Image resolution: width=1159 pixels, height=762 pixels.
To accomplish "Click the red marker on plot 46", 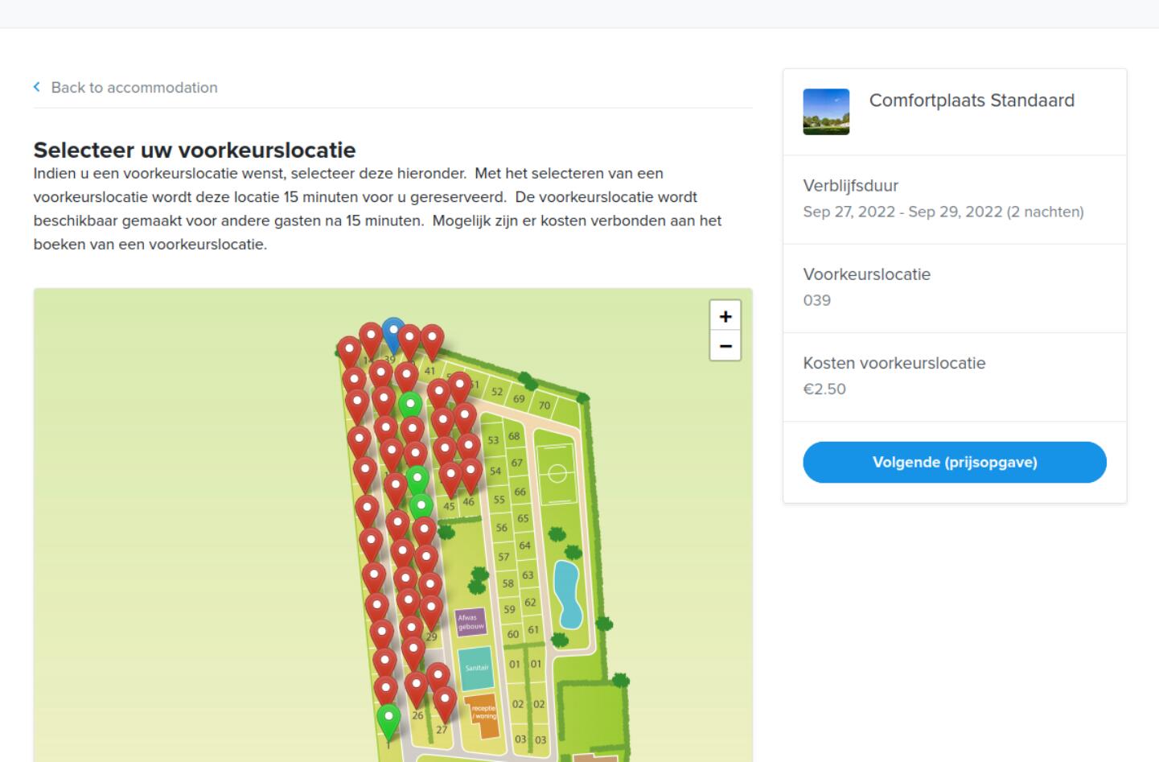I will 471,472.
